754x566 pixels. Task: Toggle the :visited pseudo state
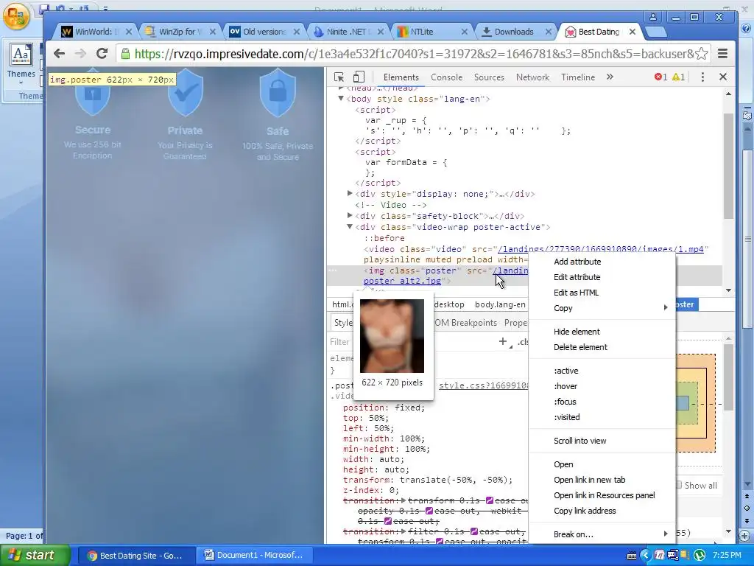pyautogui.click(x=602, y=417)
